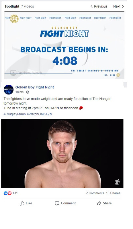Open the 18 hrs post timestamp
This screenshot has width=133, height=229.
(19, 92)
